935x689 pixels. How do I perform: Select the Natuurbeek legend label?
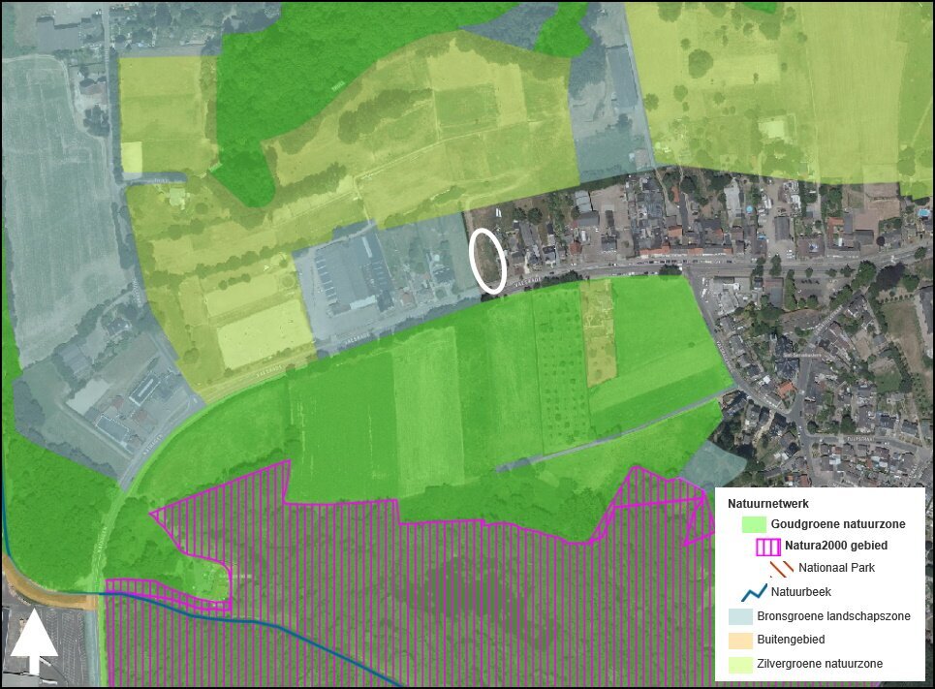[x=800, y=591]
